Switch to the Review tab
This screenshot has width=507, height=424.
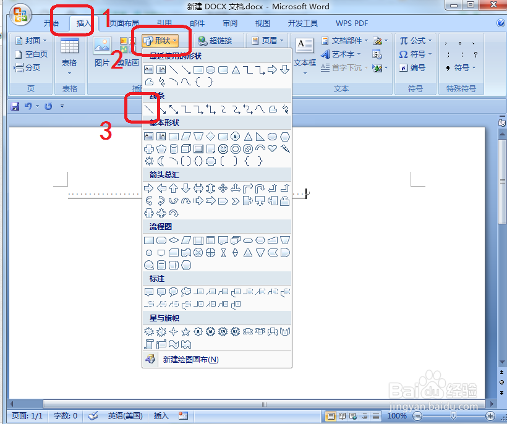[x=230, y=23]
